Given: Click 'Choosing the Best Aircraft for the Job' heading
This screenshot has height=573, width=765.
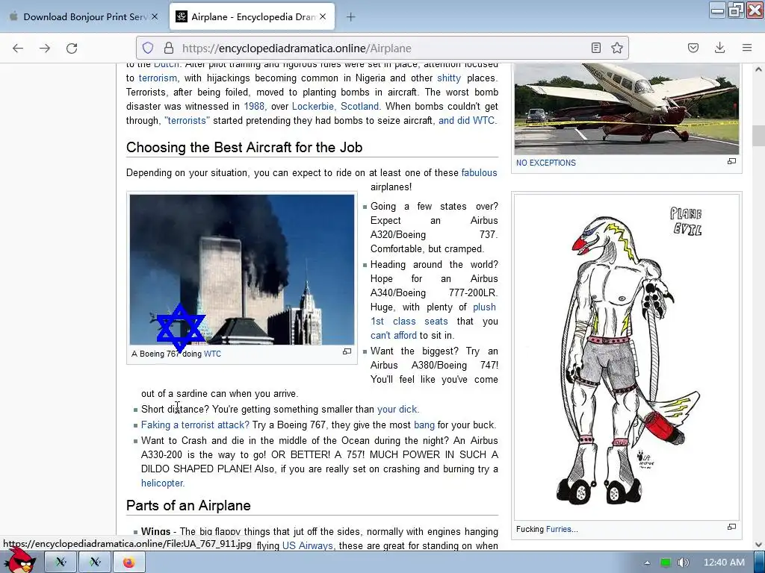Looking at the screenshot, I should click(244, 147).
